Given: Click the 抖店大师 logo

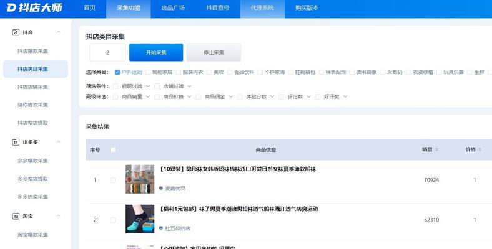Looking at the screenshot, I should pyautogui.click(x=34, y=7).
